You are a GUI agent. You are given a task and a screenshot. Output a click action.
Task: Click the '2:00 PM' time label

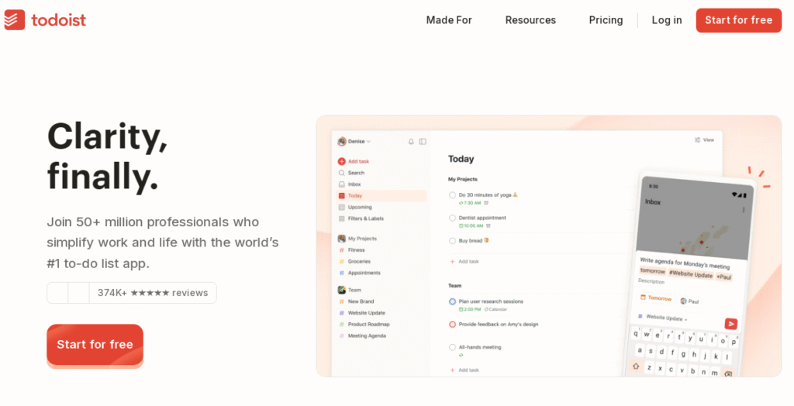pos(472,309)
